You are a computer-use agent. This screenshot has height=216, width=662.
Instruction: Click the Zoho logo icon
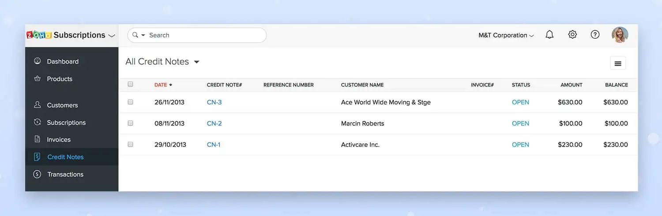pos(39,35)
